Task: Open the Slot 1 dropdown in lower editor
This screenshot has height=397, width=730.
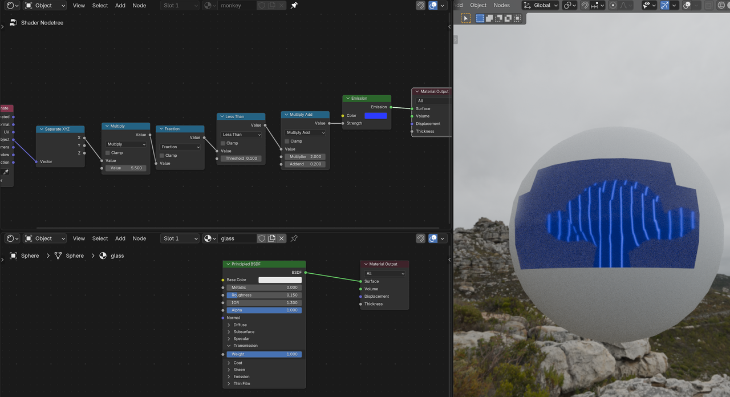Action: click(180, 238)
